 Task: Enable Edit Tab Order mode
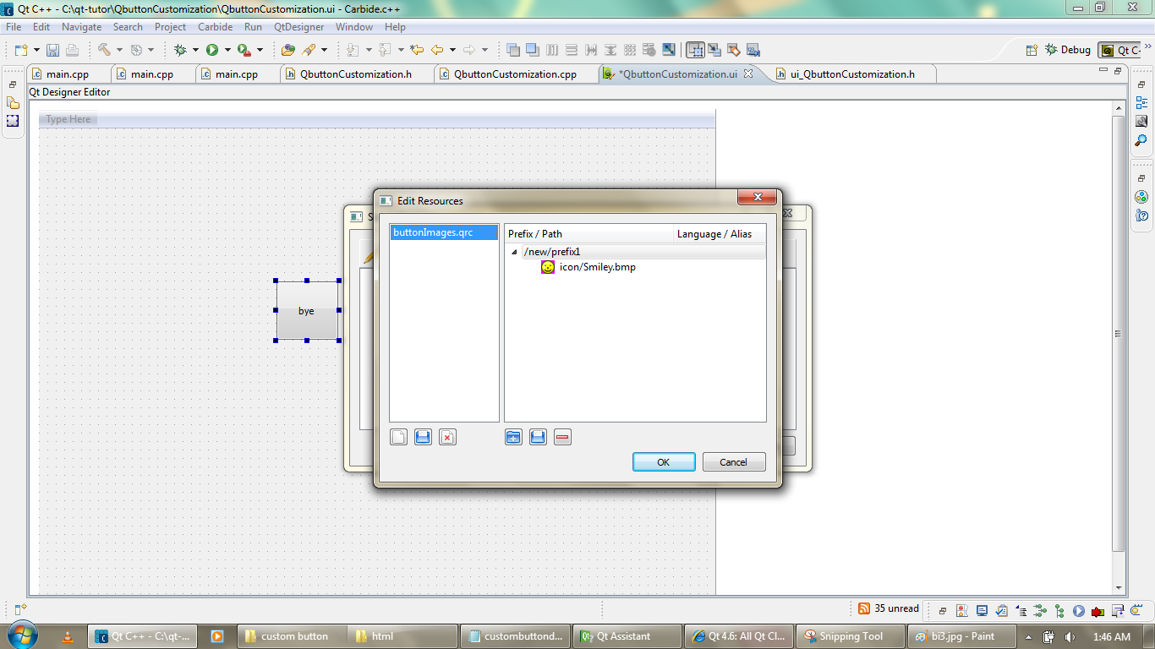point(753,50)
